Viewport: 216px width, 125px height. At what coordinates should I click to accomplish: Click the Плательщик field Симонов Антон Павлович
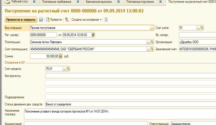tap(88, 42)
